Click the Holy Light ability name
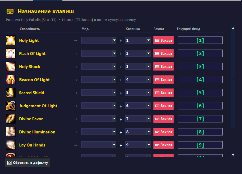 [x=29, y=41]
